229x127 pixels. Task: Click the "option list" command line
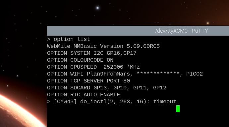69,39
